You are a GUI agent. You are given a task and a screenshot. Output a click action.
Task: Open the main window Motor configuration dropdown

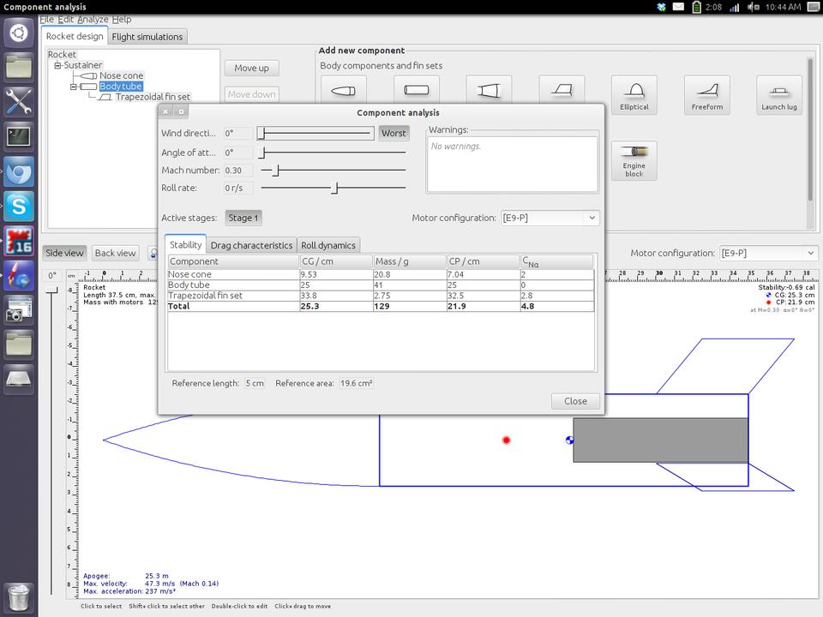coord(767,253)
